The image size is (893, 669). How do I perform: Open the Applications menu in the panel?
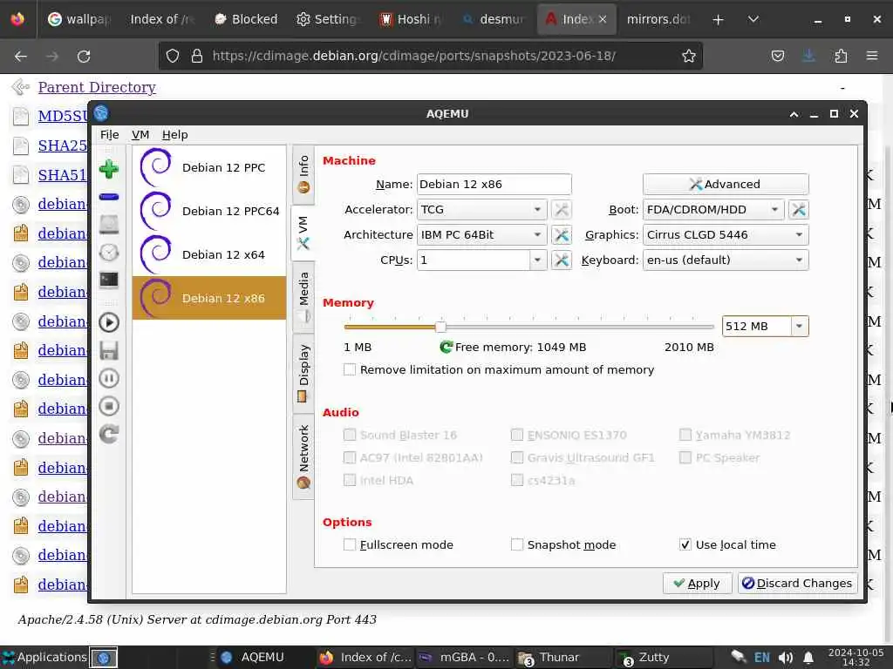click(x=44, y=658)
